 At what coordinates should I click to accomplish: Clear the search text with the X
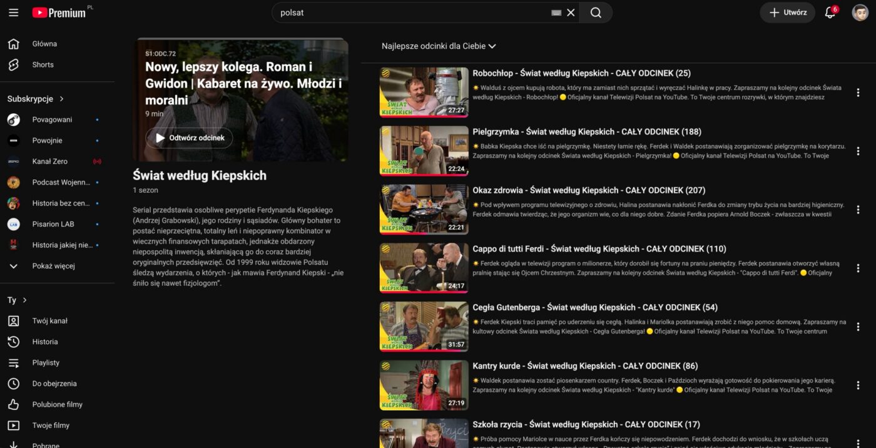tap(571, 13)
